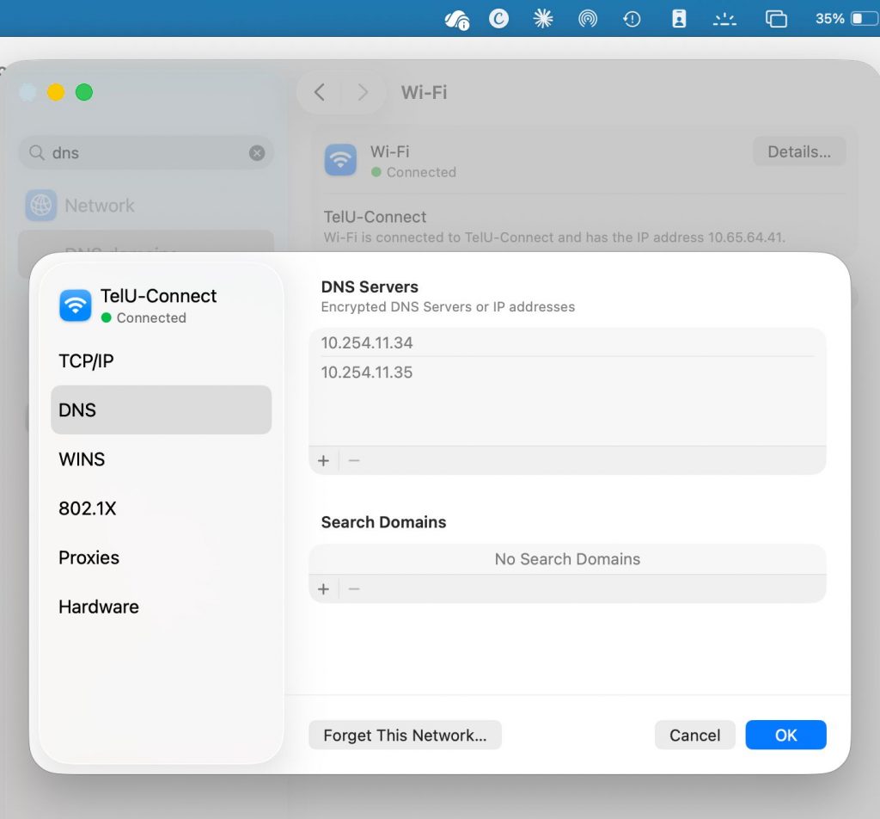The image size is (880, 819).
Task: Remove search domain with minus button
Action: pos(353,588)
